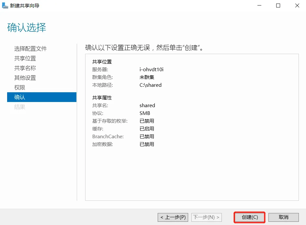Open the 共享位置 step in the left navigation
The image size is (306, 225).
click(25, 58)
